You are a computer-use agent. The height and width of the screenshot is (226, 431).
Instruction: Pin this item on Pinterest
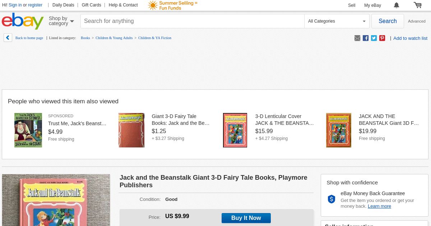click(x=382, y=38)
